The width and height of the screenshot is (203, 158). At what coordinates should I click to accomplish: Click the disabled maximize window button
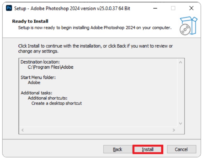click(173, 8)
